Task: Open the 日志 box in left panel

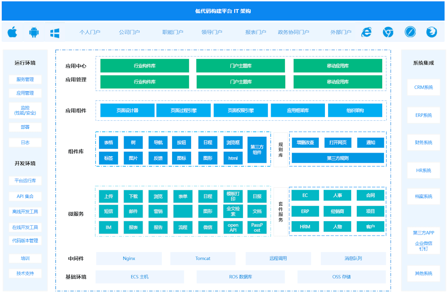Action: click(x=25, y=143)
